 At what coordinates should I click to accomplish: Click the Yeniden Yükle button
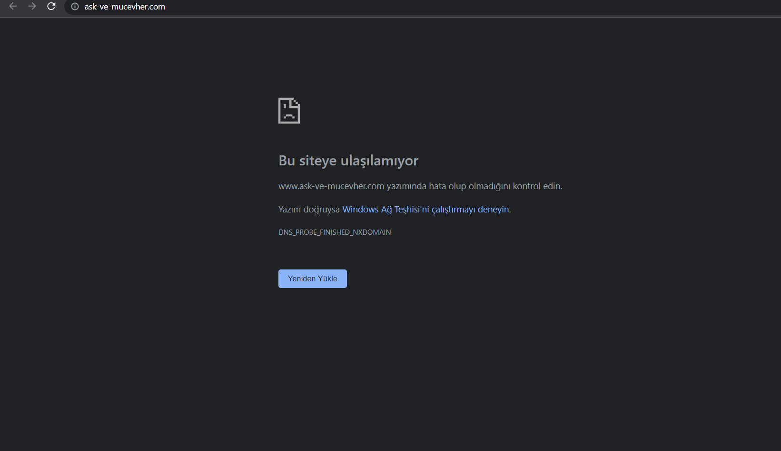(x=313, y=278)
